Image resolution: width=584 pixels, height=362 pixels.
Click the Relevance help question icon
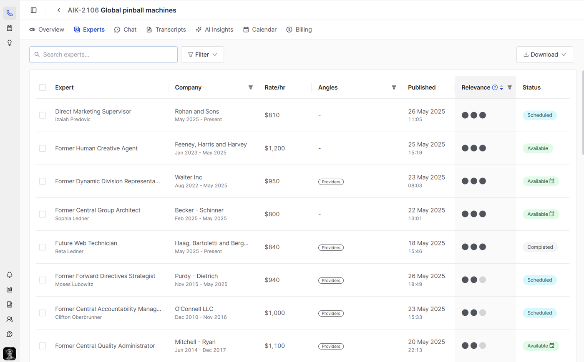coord(495,87)
